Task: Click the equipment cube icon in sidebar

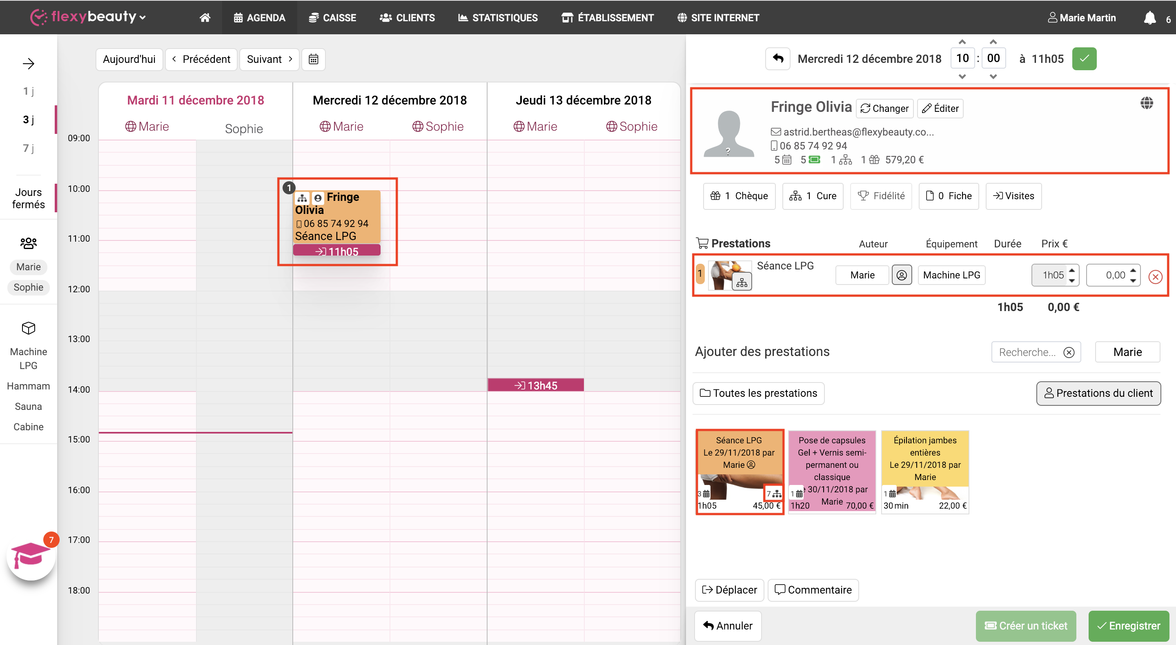Action: click(28, 328)
